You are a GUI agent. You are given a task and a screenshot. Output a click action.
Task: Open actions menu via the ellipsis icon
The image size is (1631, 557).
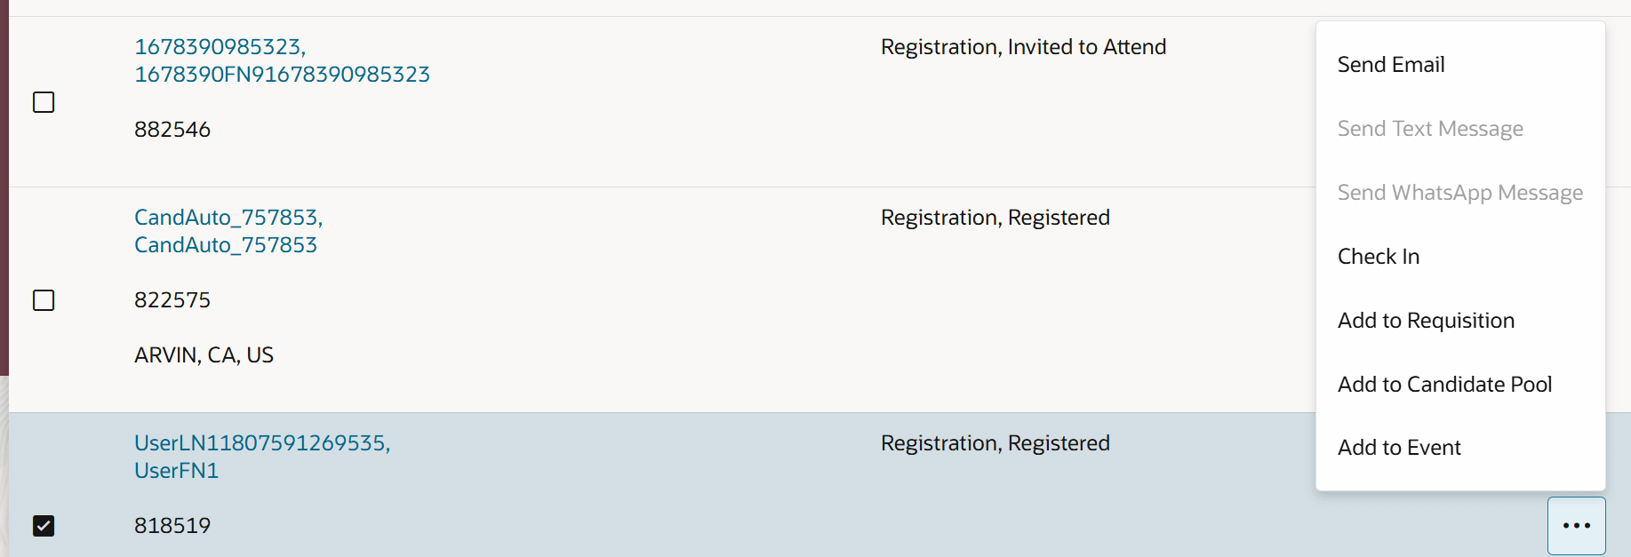[1576, 525]
